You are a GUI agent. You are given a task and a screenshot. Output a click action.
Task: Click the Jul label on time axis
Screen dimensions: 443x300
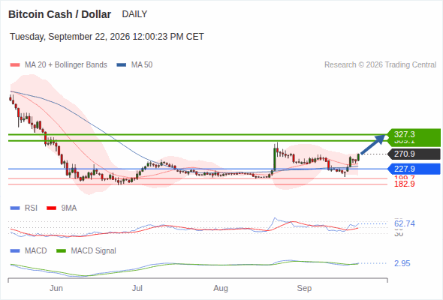coord(137,289)
